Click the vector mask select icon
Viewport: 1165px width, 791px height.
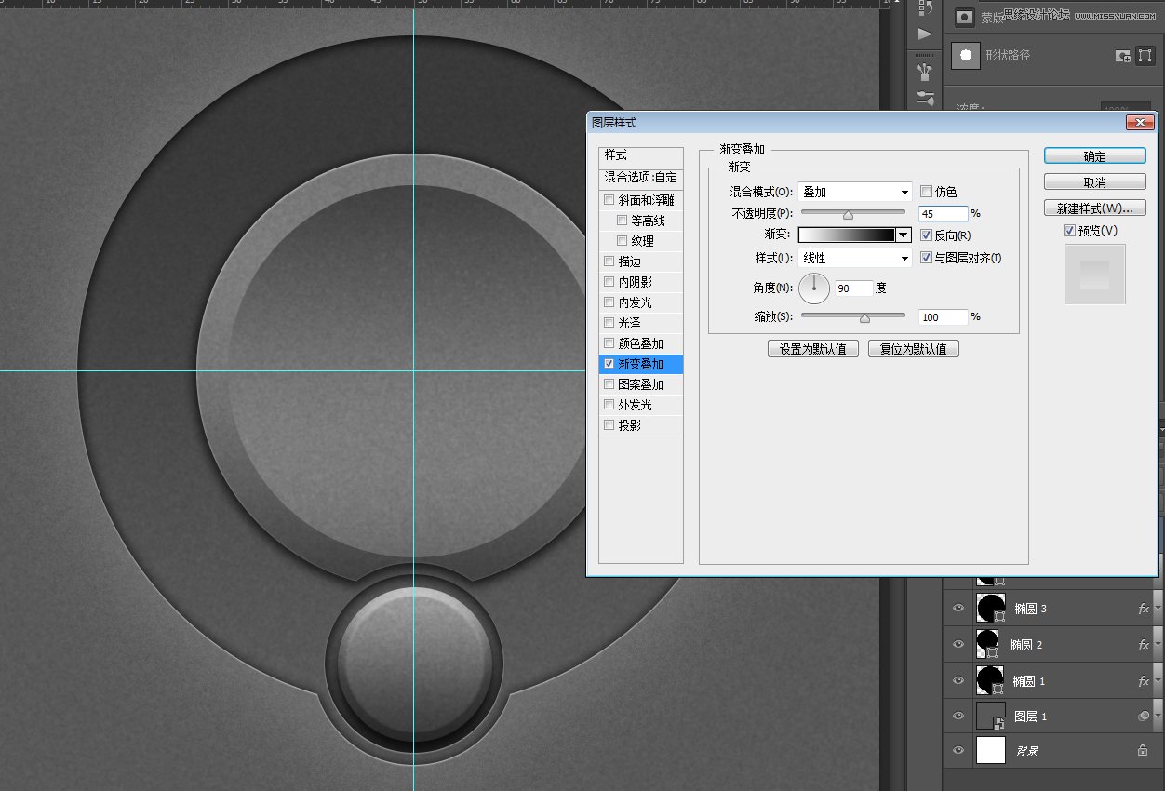click(x=1145, y=56)
